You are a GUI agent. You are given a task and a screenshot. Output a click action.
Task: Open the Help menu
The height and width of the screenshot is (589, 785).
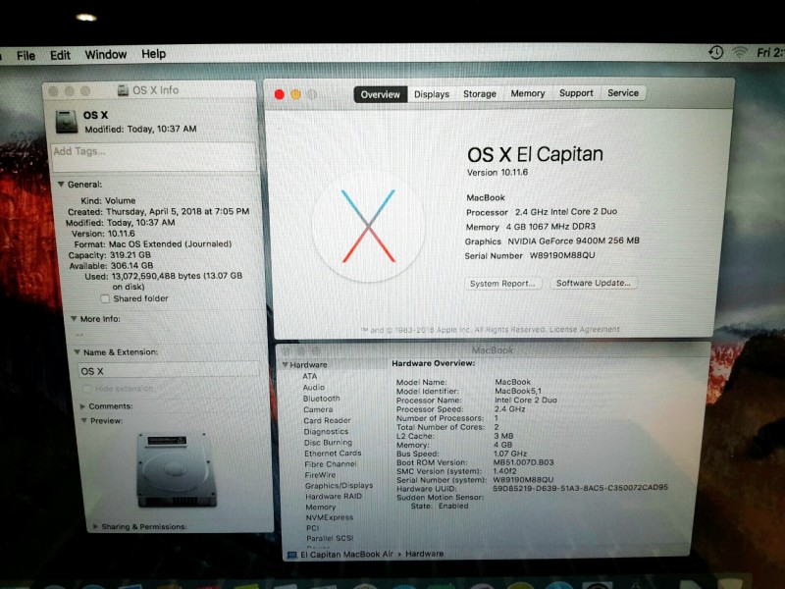coord(153,54)
